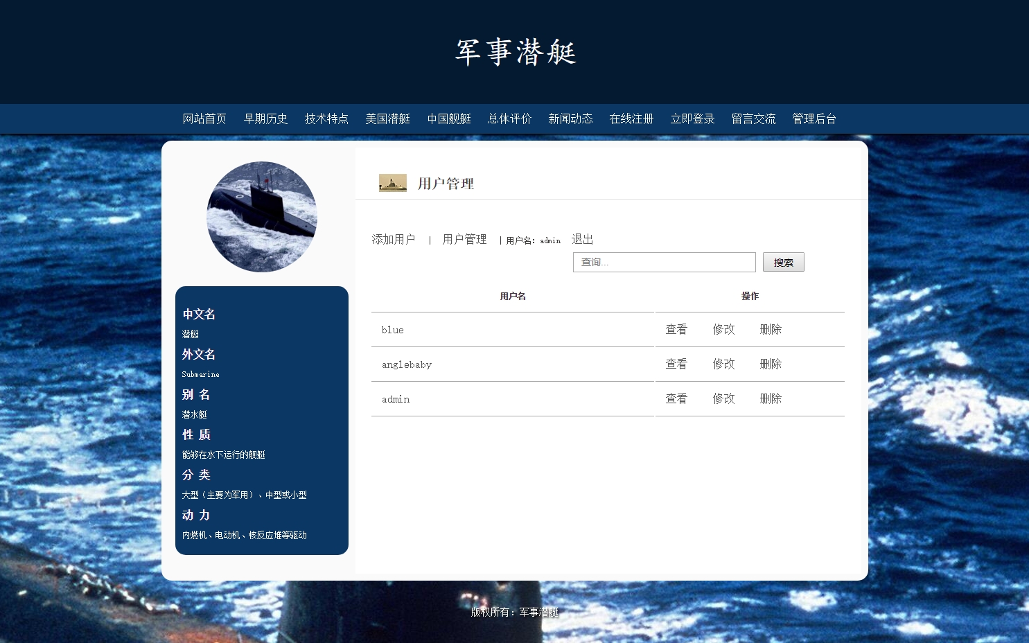The image size is (1029, 643).
Task: Click the 外文名 sidebar heading
Action: 199,354
